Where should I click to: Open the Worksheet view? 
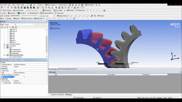pyautogui.click(x=90, y=5)
